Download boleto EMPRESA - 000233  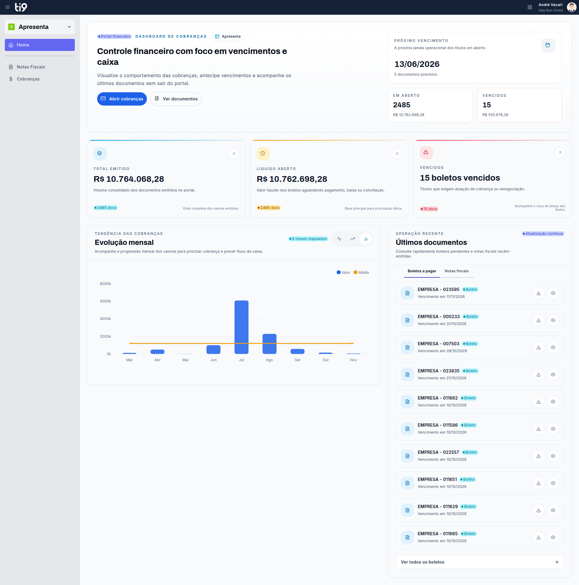pyautogui.click(x=538, y=320)
